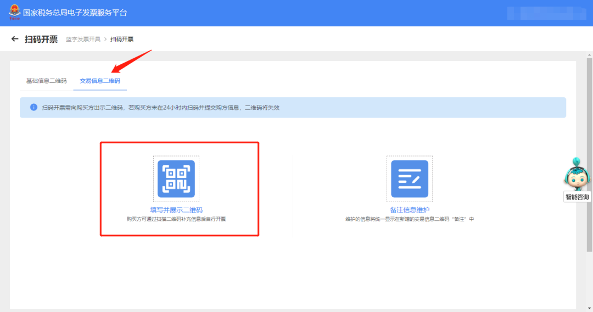This screenshot has height=312, width=593.
Task: Click the 国家税务总局 emblem logo
Action: click(14, 12)
